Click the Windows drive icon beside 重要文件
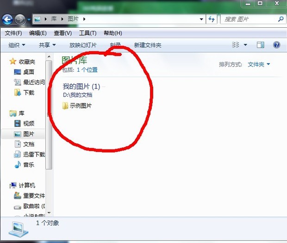This screenshot has width=287, height=243. point(18,196)
